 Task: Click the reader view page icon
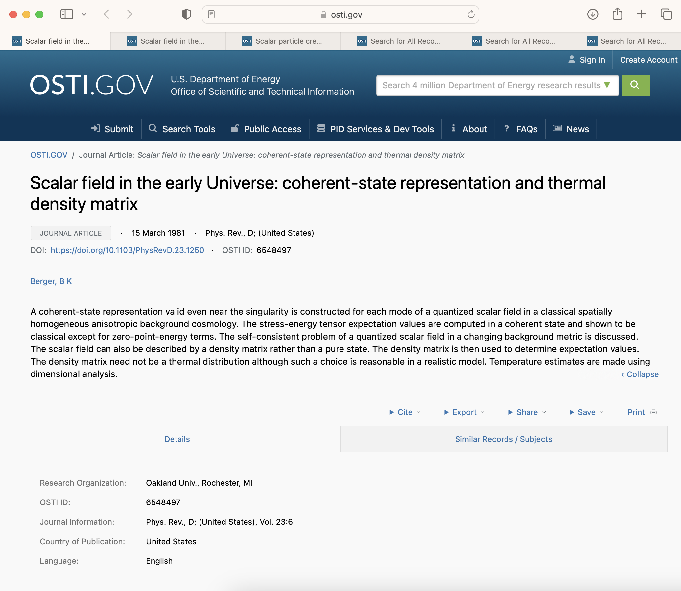pyautogui.click(x=212, y=14)
